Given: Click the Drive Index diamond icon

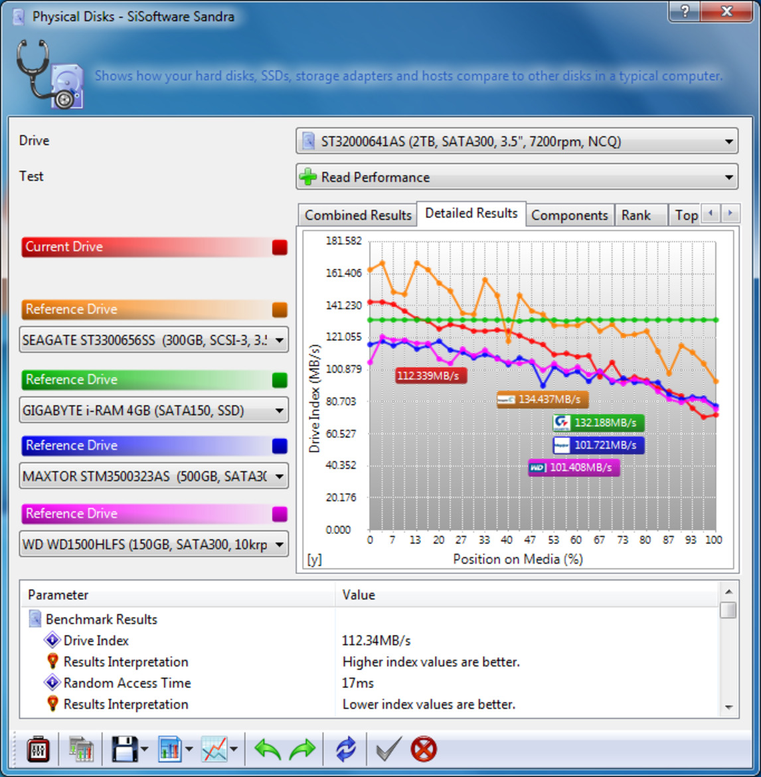Looking at the screenshot, I should 52,640.
